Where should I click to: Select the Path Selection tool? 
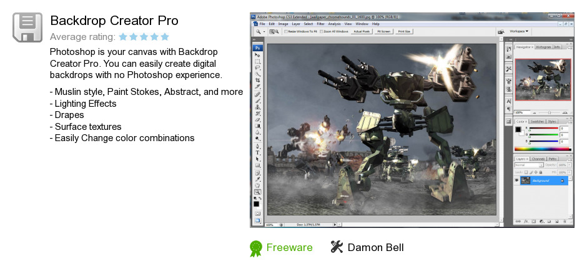pyautogui.click(x=258, y=159)
